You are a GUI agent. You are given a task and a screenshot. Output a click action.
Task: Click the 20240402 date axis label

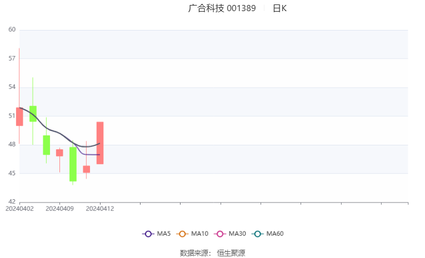pos(19,209)
